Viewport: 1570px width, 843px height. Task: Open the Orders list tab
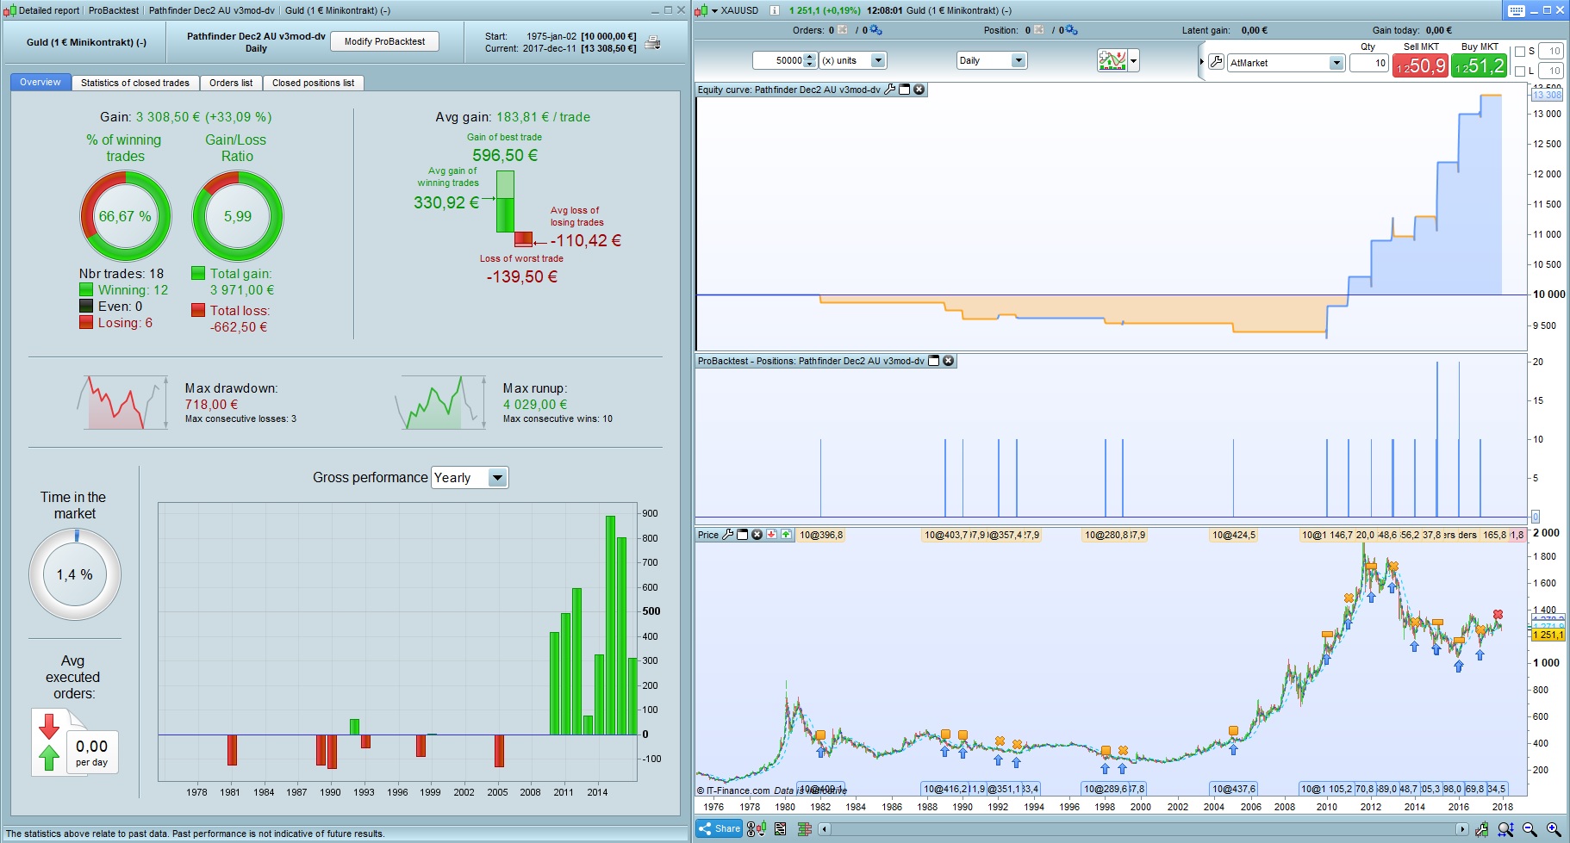pyautogui.click(x=231, y=83)
